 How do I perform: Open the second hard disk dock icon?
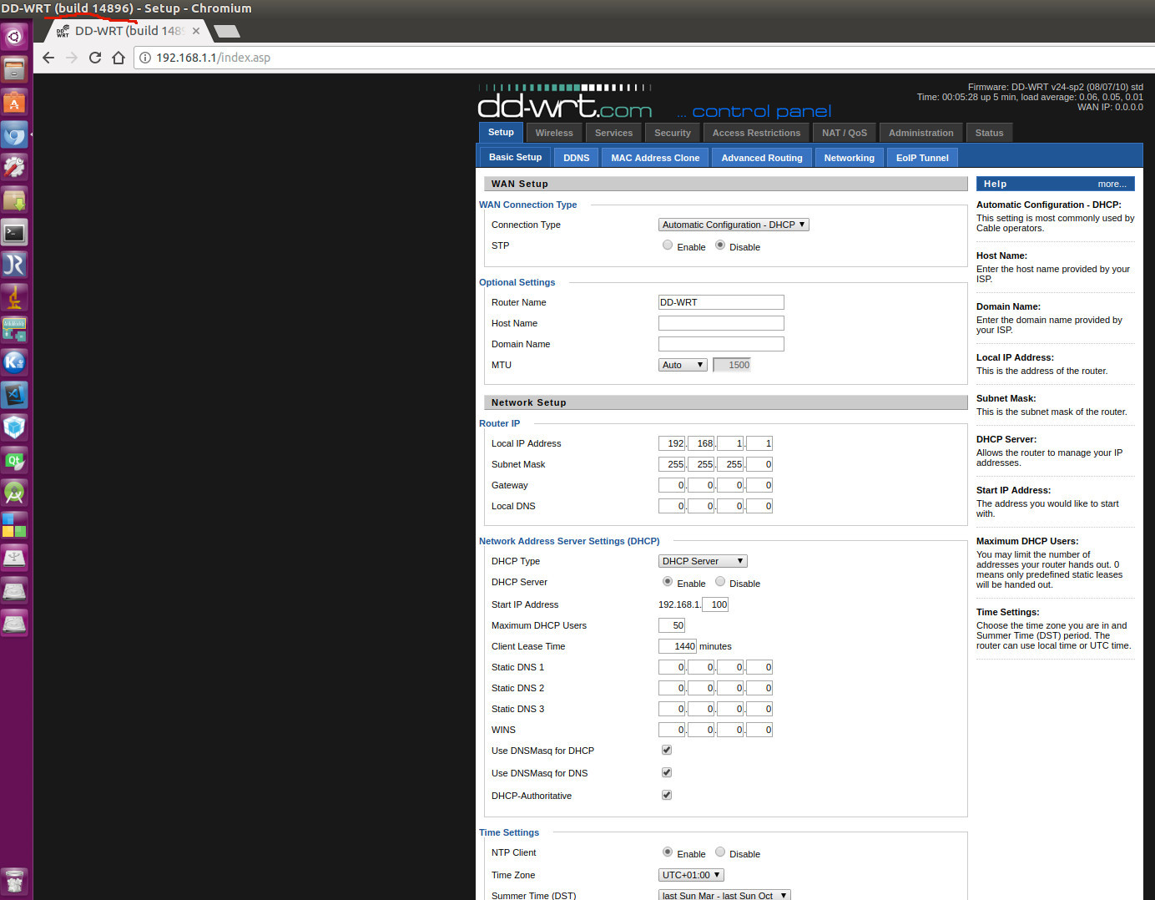(14, 623)
